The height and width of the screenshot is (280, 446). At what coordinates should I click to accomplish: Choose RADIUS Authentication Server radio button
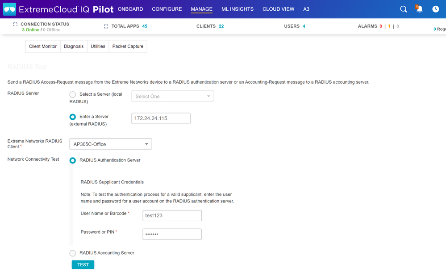[72, 161]
